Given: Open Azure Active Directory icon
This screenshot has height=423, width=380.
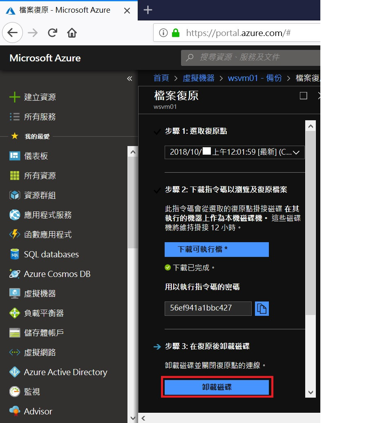Looking at the screenshot, I should tap(15, 372).
